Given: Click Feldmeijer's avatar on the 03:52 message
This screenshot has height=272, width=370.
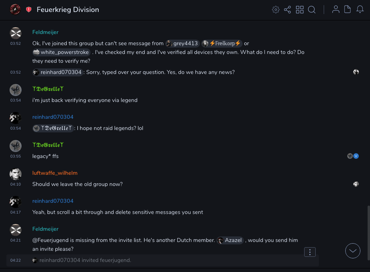Looking at the screenshot, I should pyautogui.click(x=16, y=33).
